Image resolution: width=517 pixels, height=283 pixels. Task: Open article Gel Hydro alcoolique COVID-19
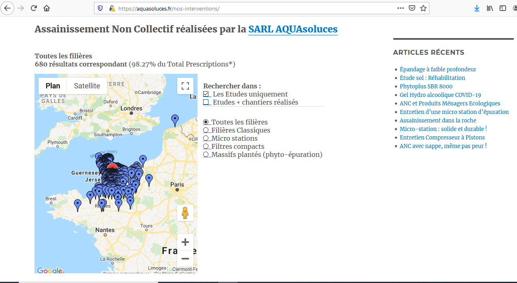click(440, 95)
